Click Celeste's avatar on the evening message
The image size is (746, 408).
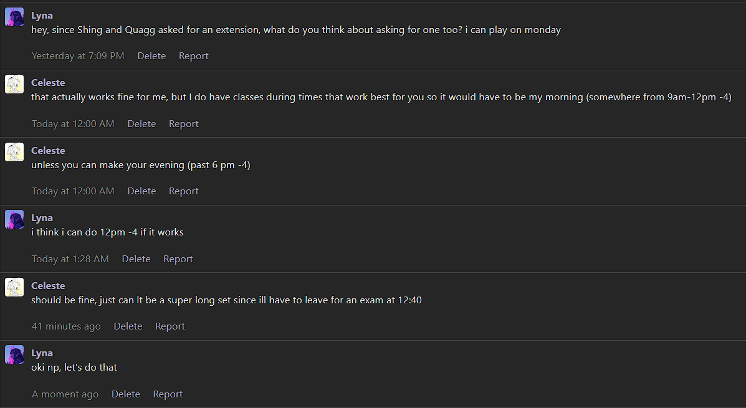[14, 152]
